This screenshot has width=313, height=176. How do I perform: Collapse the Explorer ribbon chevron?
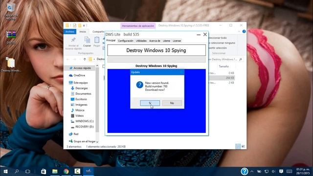coord(239,31)
